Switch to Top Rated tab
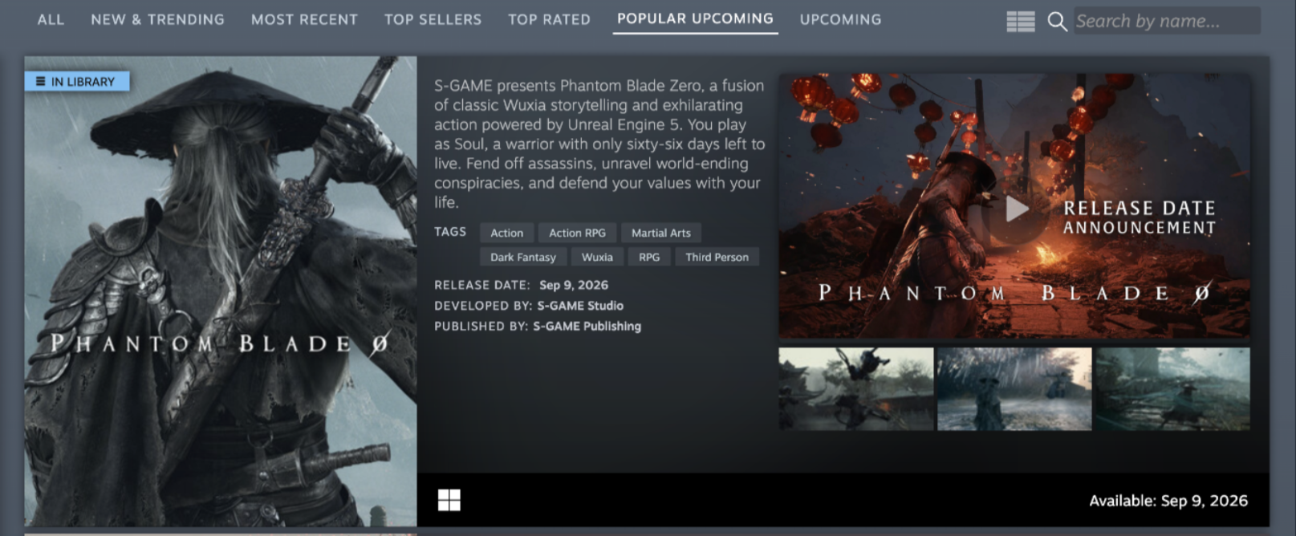This screenshot has height=536, width=1296. point(549,19)
